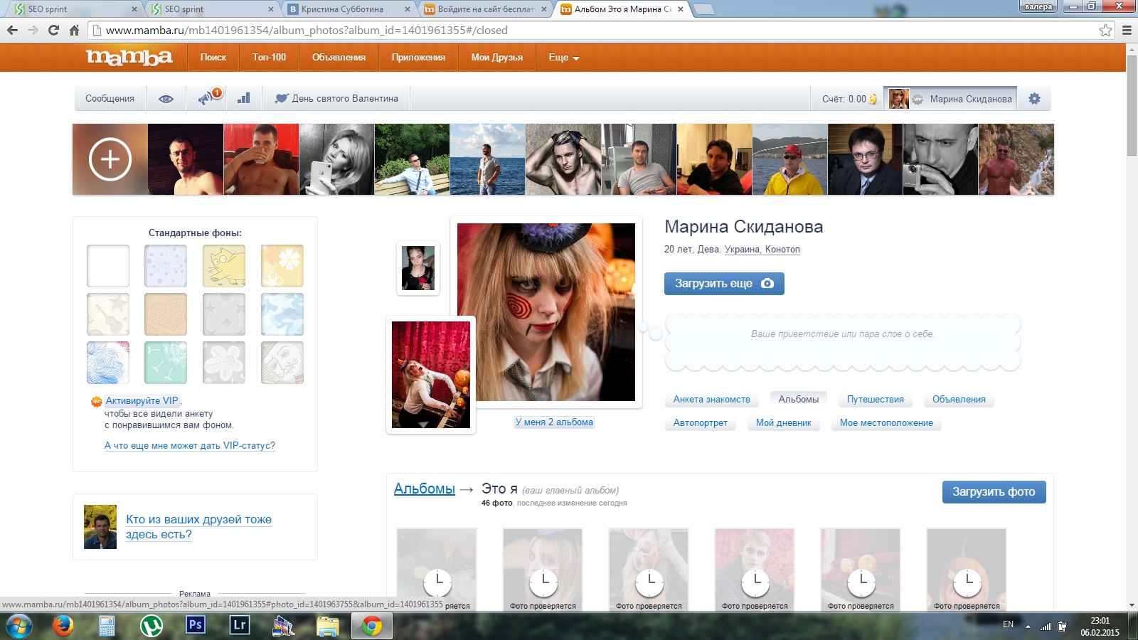
Task: Open the Приложения menu item
Action: (x=418, y=58)
